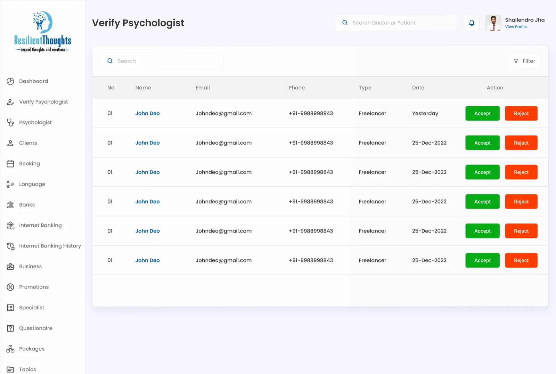Click the magnifier in table search box
Viewport: 556px width, 374px height.
tap(110, 61)
